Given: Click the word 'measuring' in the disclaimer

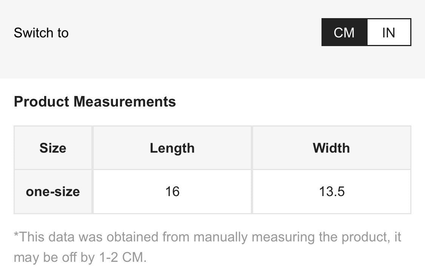Looking at the screenshot, I should (x=283, y=237).
